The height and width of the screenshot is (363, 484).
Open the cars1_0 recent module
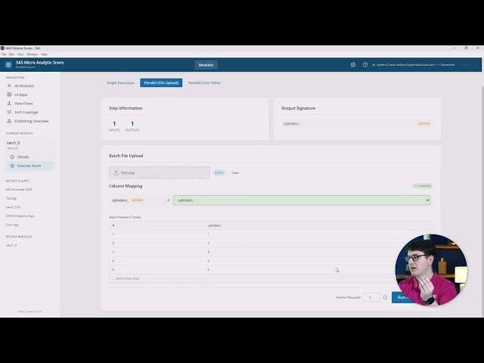pyautogui.click(x=11, y=245)
